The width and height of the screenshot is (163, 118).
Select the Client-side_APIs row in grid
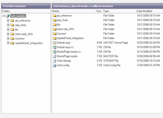(65, 29)
